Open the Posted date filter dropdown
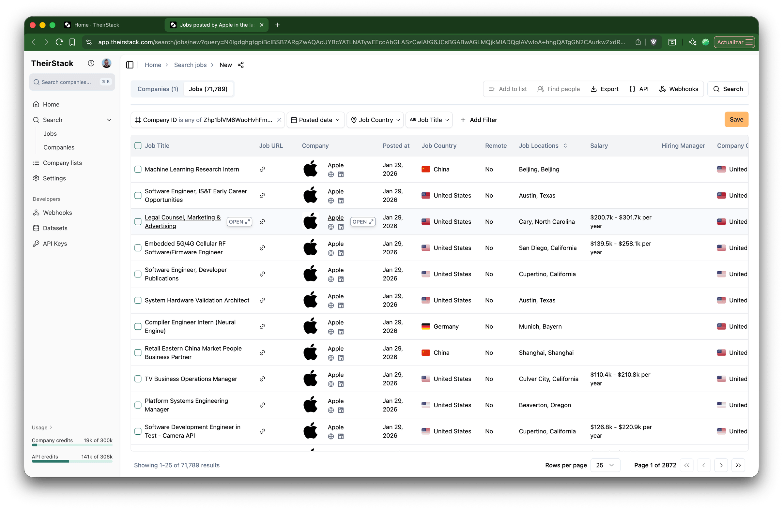The width and height of the screenshot is (783, 509). click(x=315, y=120)
